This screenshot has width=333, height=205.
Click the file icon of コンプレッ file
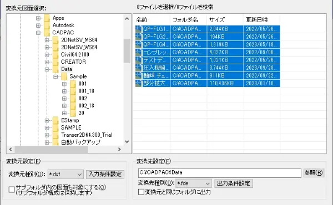pyautogui.click(x=139, y=52)
